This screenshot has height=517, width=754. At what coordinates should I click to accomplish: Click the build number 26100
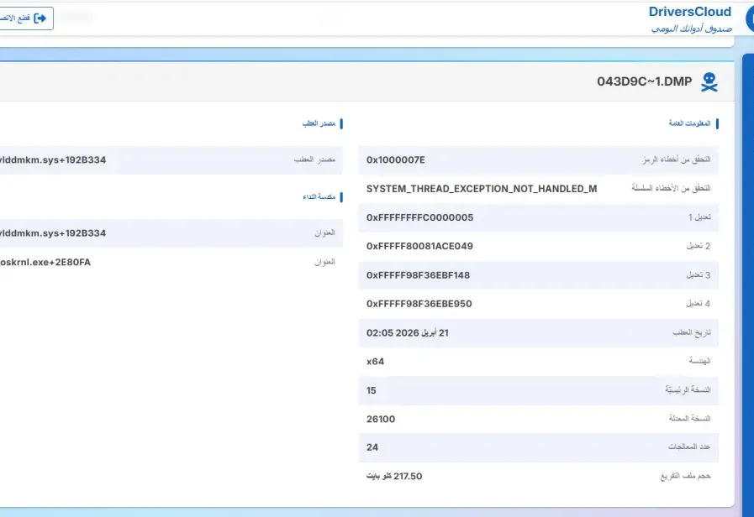tap(381, 419)
